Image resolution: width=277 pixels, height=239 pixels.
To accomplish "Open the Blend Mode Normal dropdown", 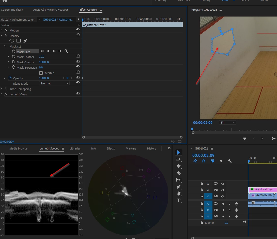I will tap(54, 83).
